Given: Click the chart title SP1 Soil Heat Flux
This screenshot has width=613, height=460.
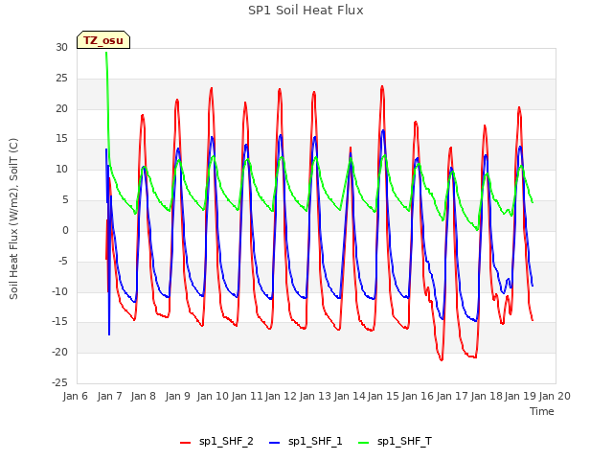Looking at the screenshot, I should [306, 11].
